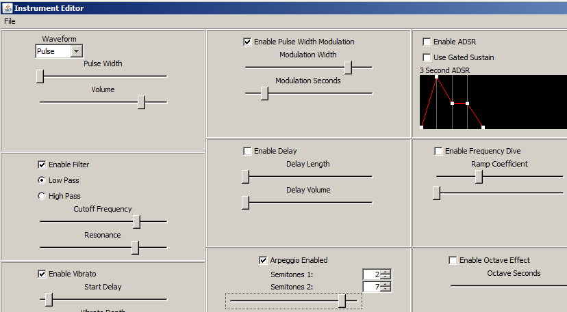Click the Semitones 1 value field
This screenshot has width=567, height=312.
pyautogui.click(x=372, y=274)
